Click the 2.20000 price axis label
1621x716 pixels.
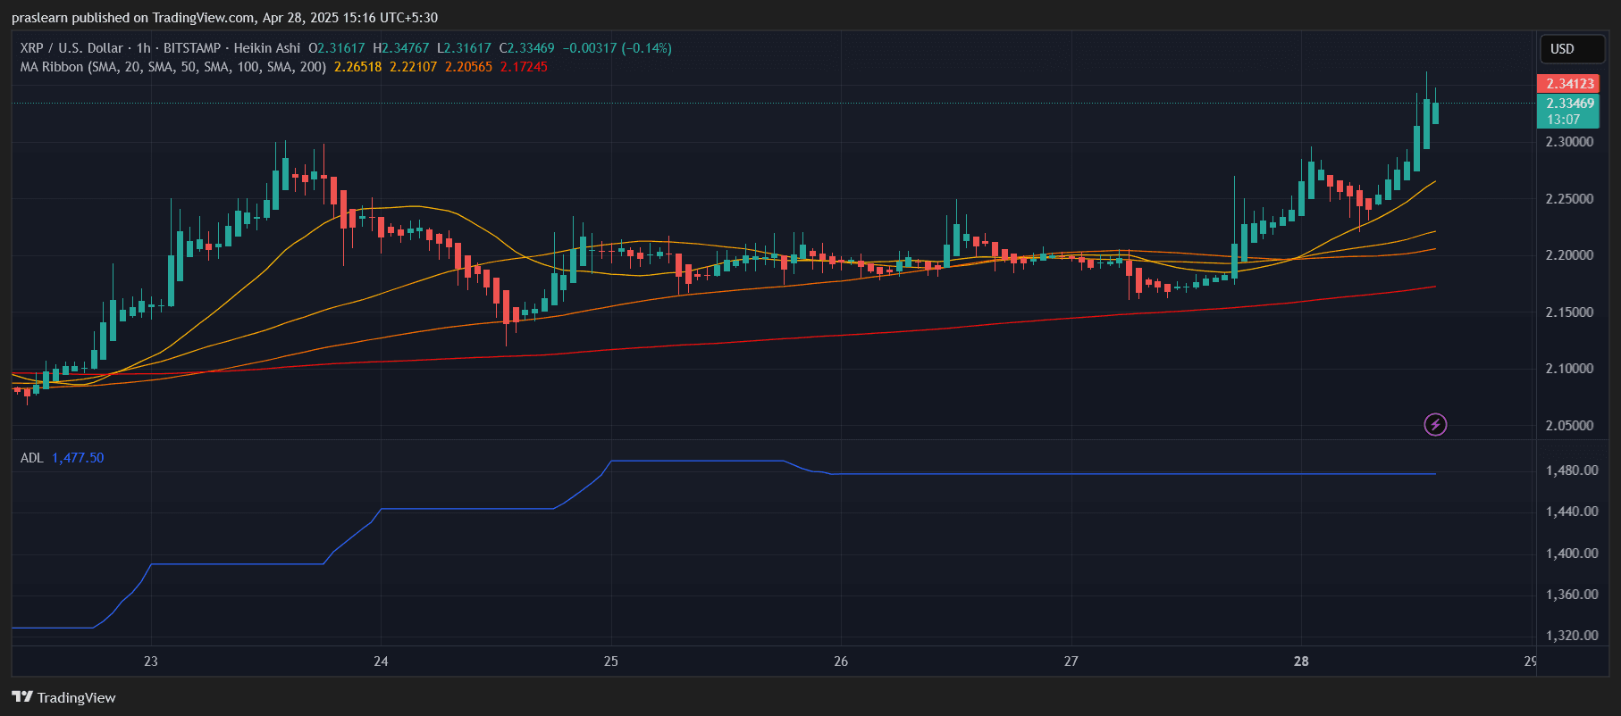coord(1569,255)
